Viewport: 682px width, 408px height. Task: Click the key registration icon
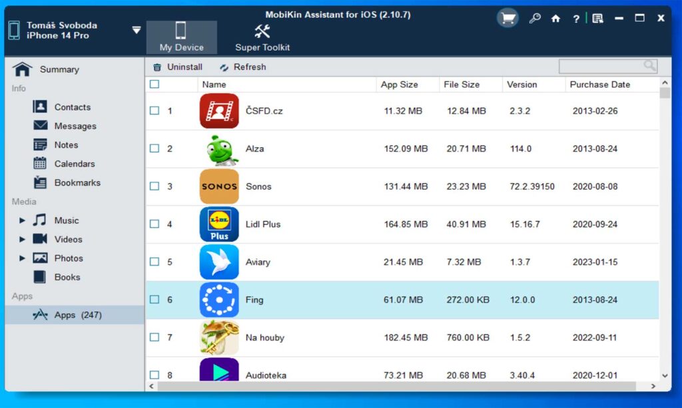tap(535, 18)
